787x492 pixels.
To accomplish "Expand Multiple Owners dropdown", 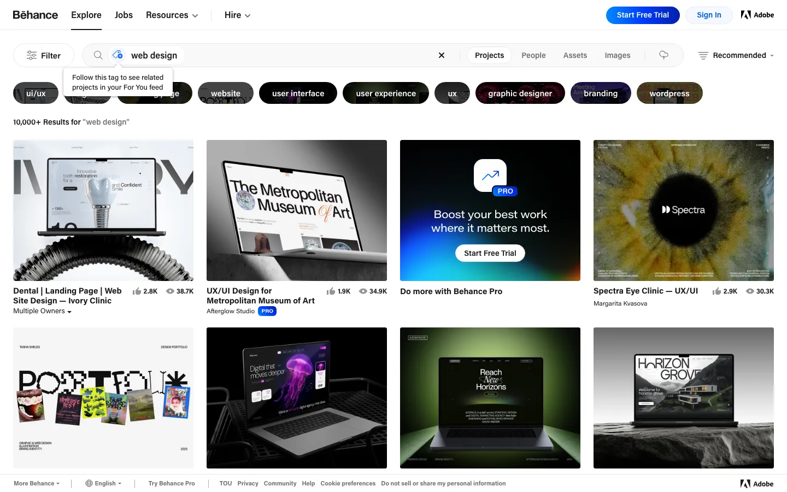I will [x=43, y=311].
